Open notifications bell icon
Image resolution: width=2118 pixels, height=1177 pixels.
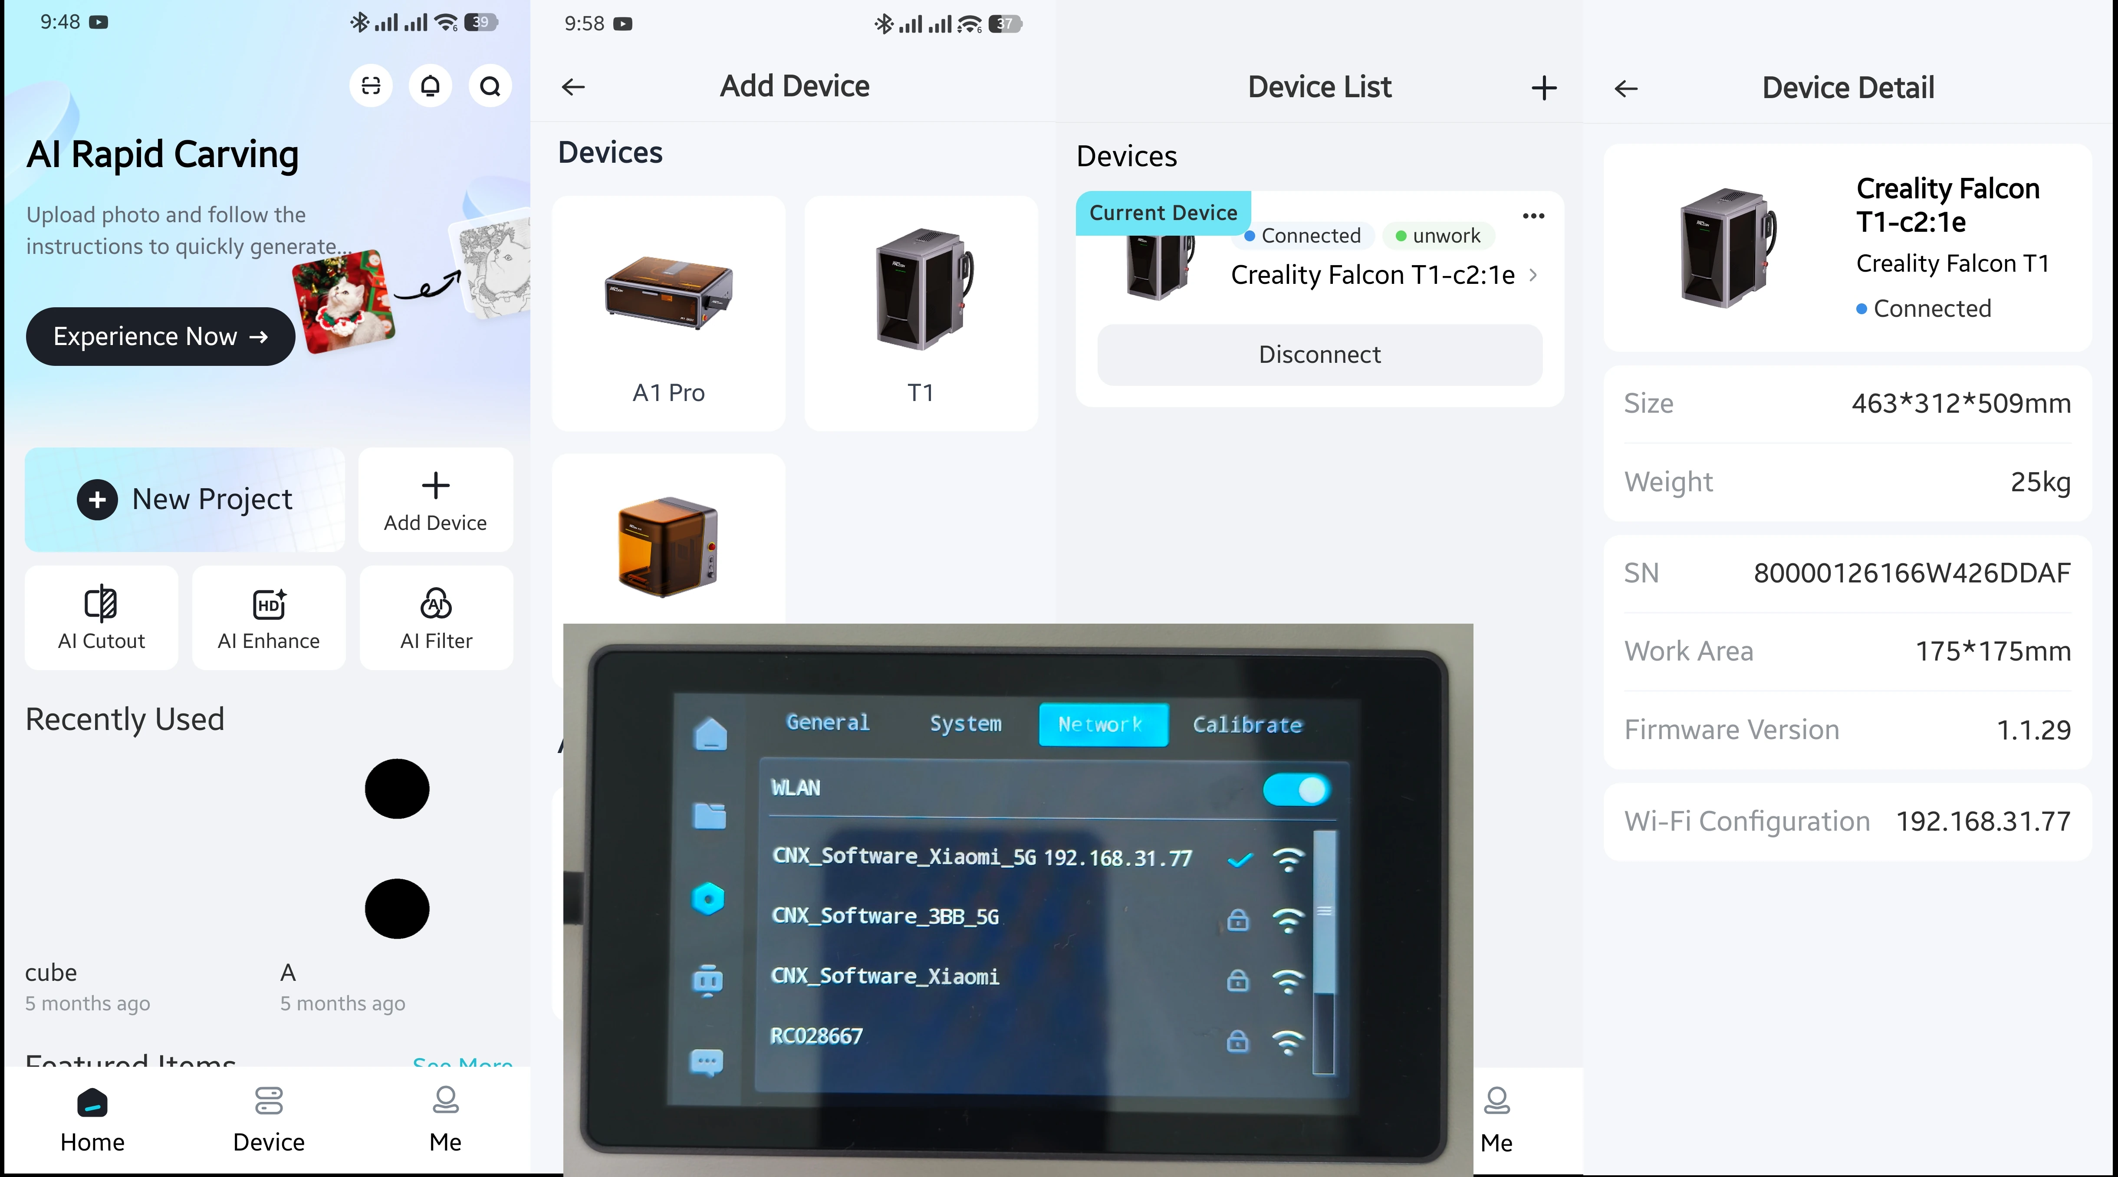pyautogui.click(x=430, y=86)
